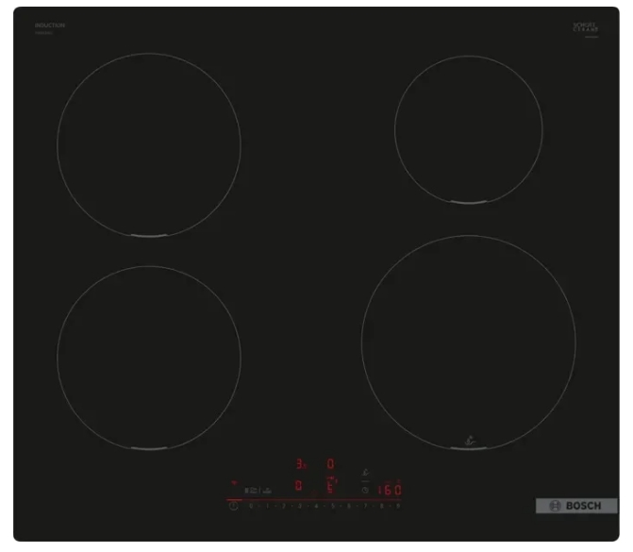Select the rear right zone display showing 0
Screen dimensions: 633x552
point(330,464)
